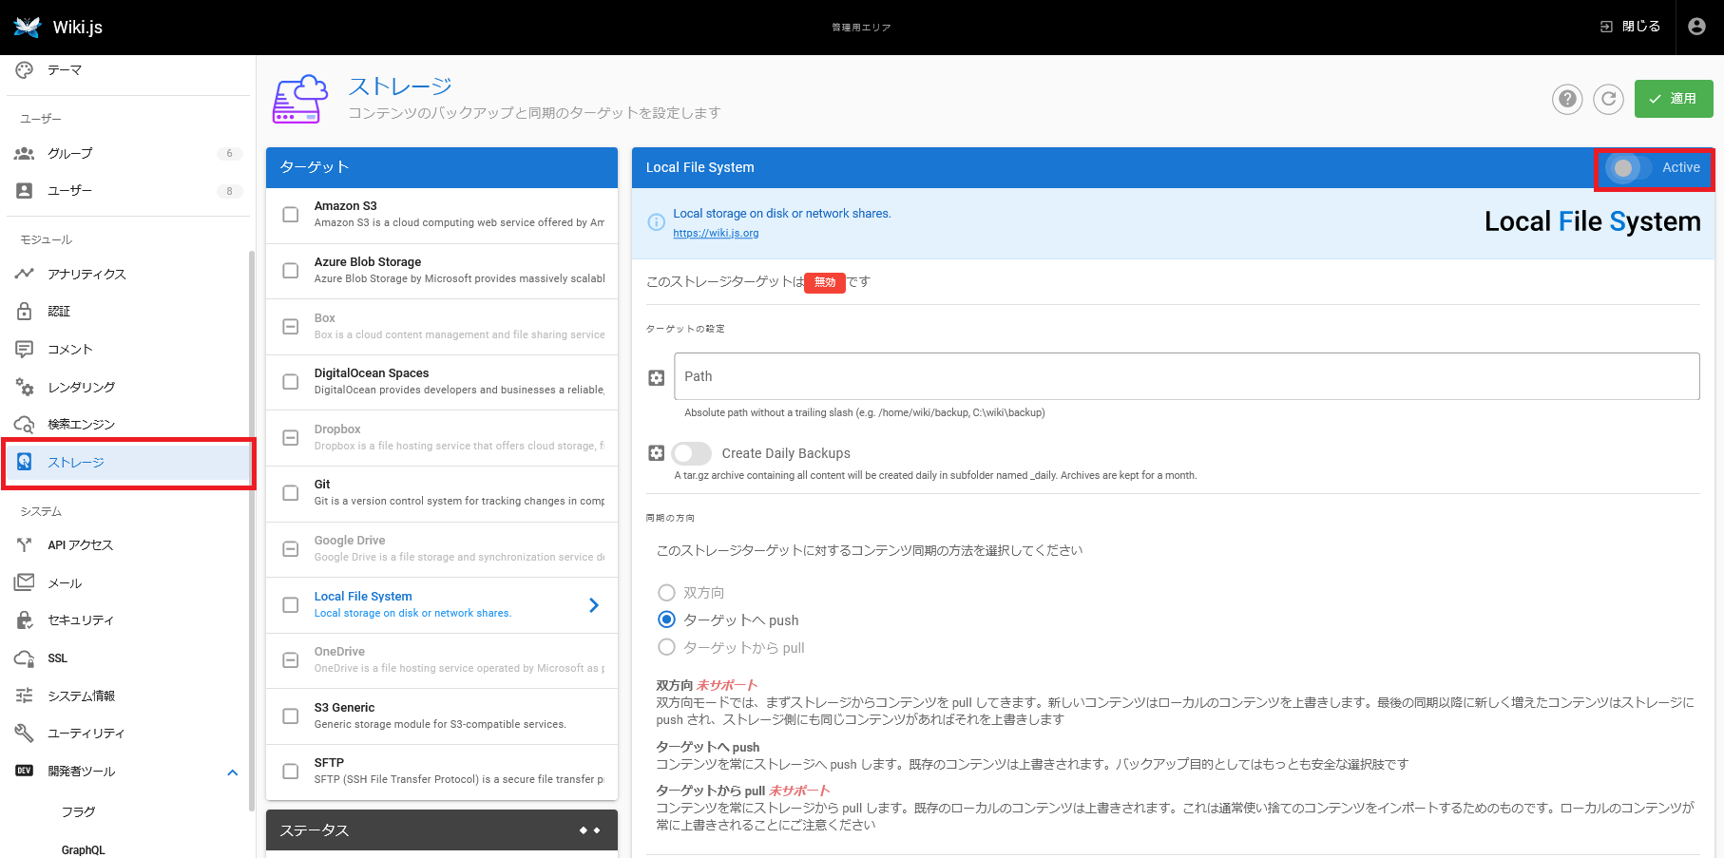Collapse the 開発者ツール section chevron

click(233, 772)
